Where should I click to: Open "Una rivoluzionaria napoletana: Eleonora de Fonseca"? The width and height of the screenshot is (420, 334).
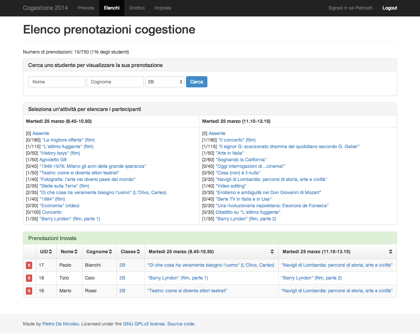pyautogui.click(x=272, y=206)
